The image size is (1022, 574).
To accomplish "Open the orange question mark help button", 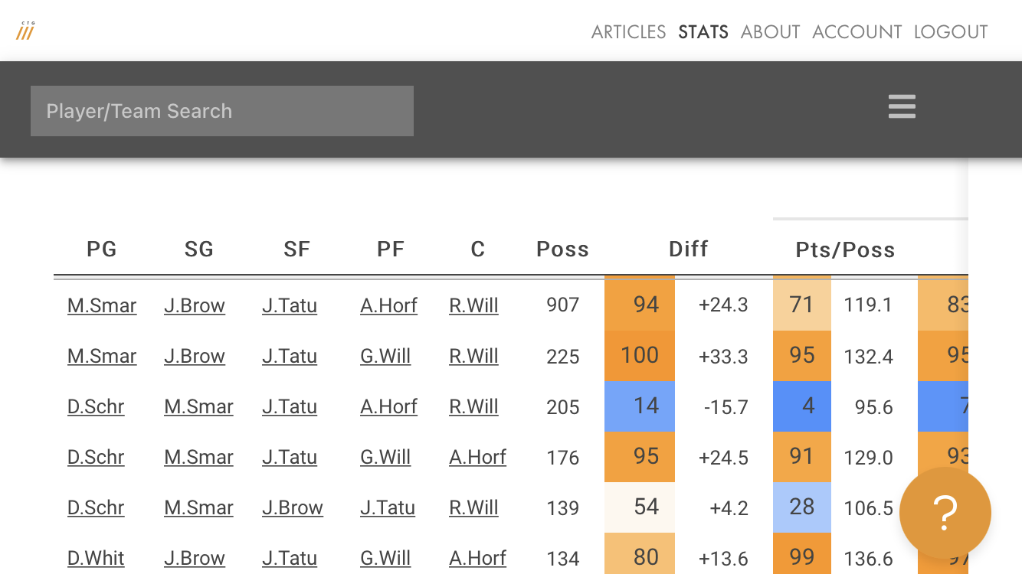I will point(945,513).
